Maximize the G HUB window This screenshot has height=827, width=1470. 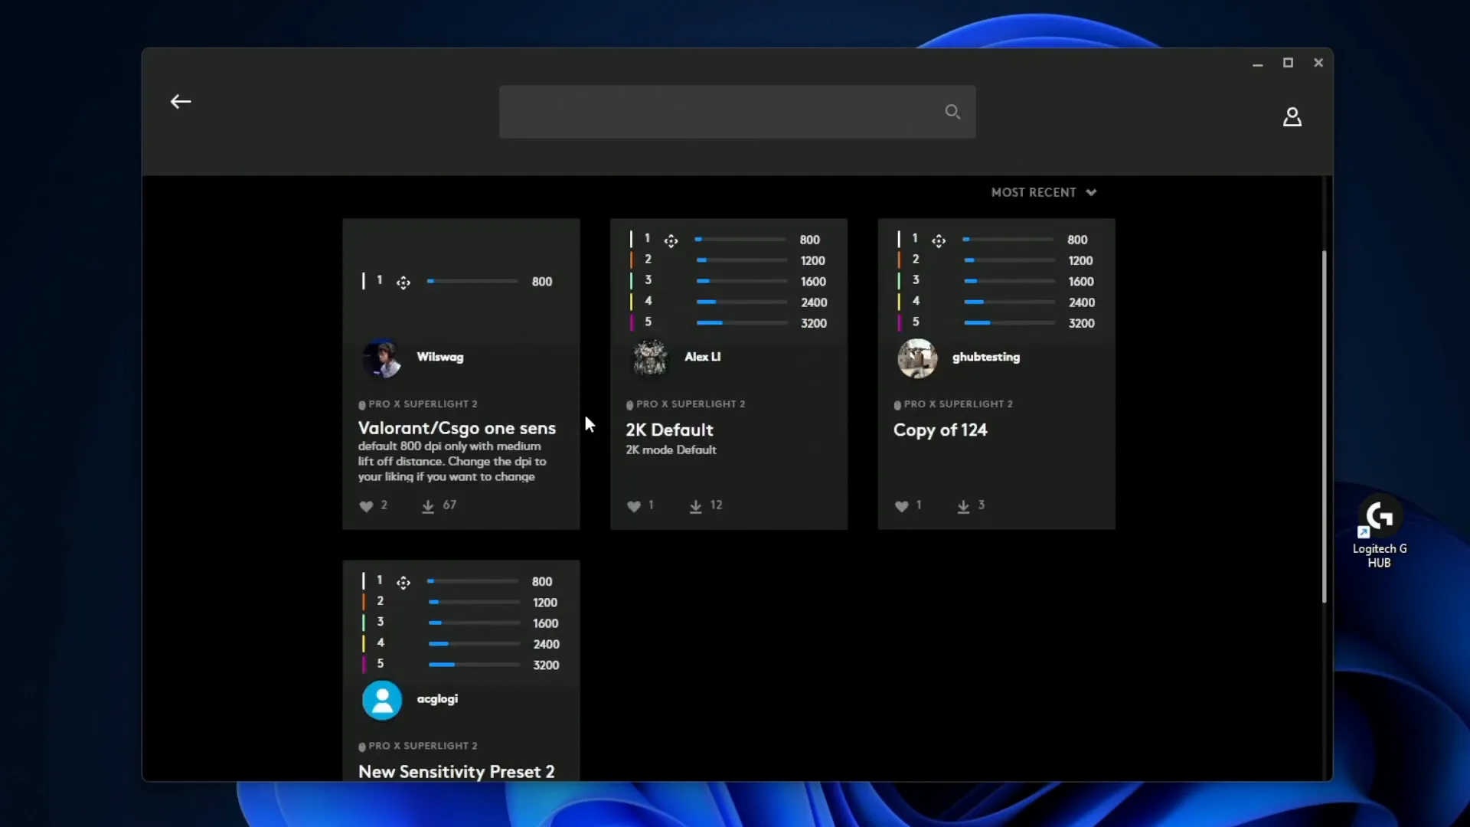1288,63
